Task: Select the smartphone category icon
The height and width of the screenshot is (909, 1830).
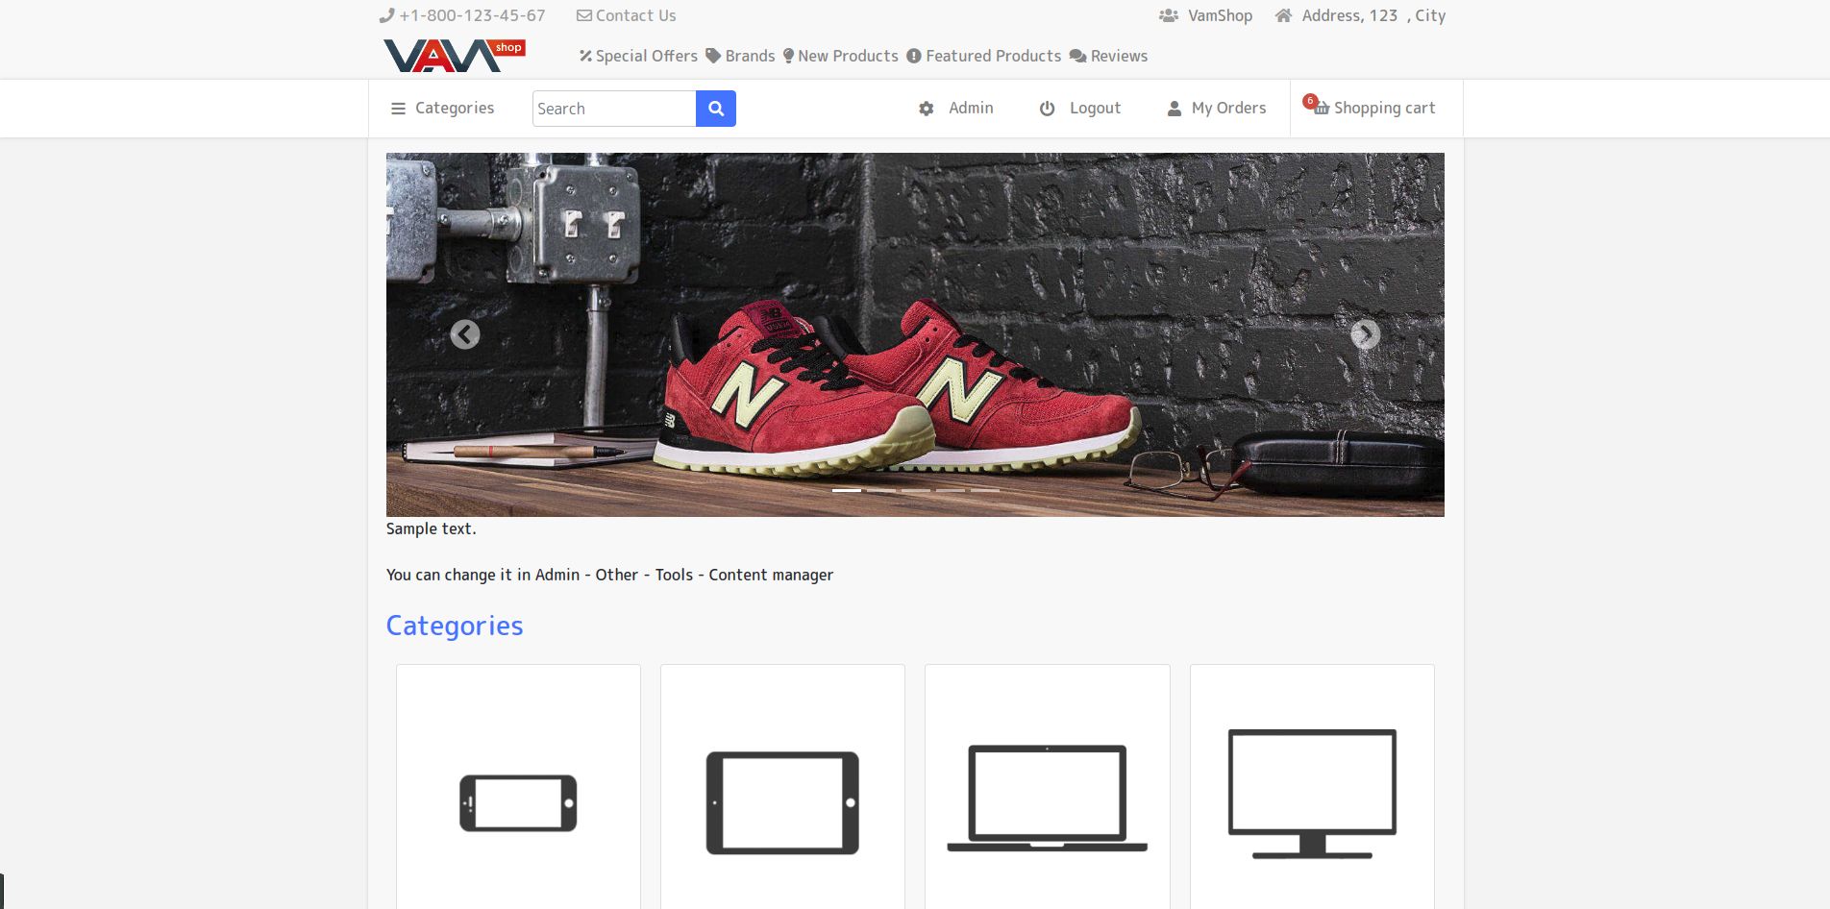Action: click(x=518, y=803)
